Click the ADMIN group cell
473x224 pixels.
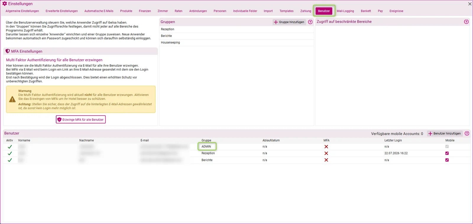(x=207, y=146)
